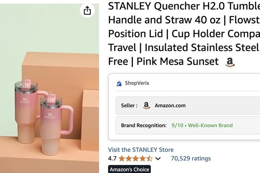Click the 9/10 brand recognition score
The image size is (260, 173).
click(x=178, y=125)
